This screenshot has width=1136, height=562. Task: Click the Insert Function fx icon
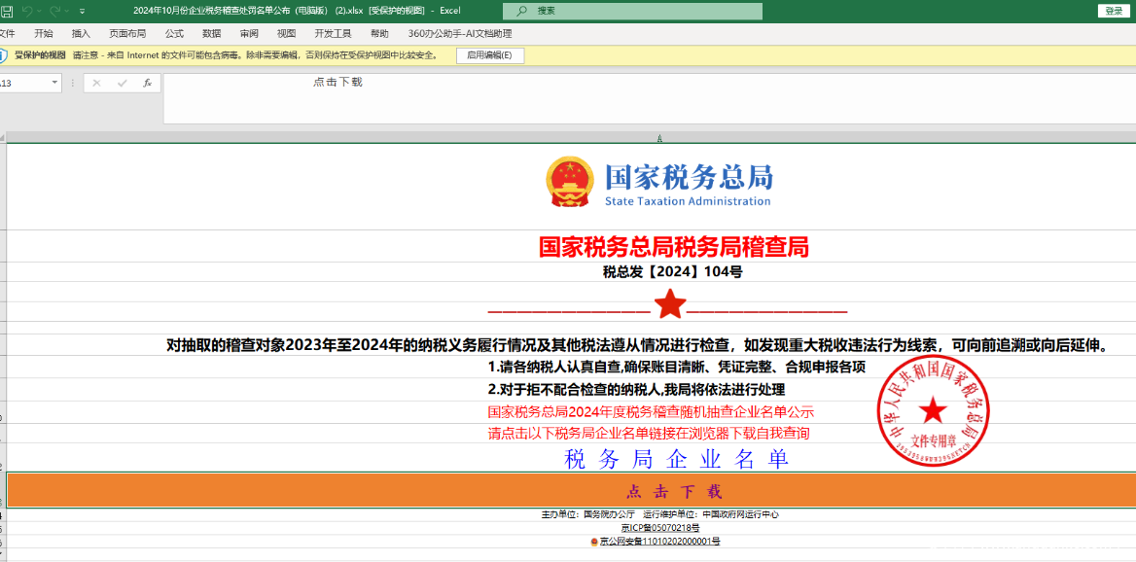(147, 84)
